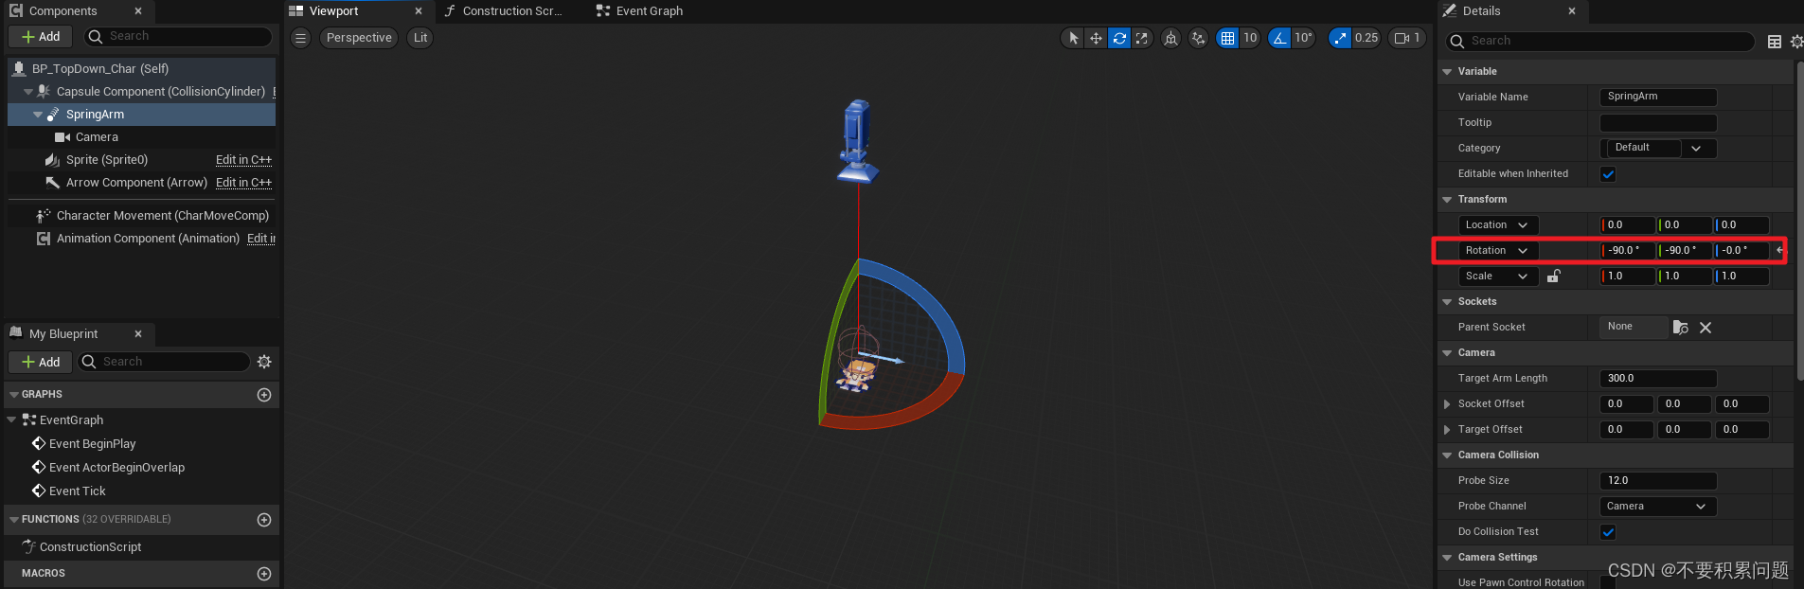
Task: Select the Components panel tab
Action: click(x=63, y=11)
